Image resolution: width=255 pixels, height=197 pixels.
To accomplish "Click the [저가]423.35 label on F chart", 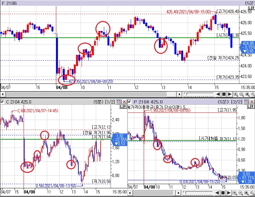I will [x=228, y=77].
